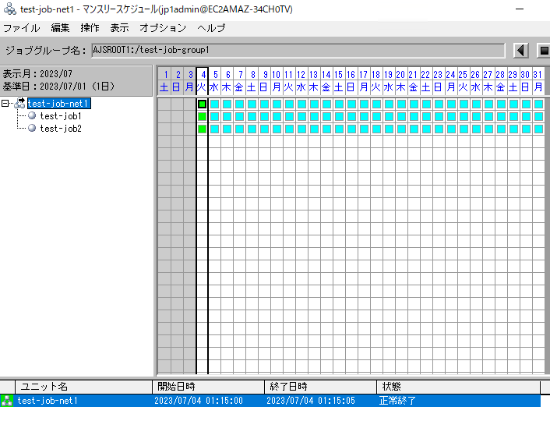Screen dimensions: 550x421
Task: Select test-job2 in the tree
Action: pyautogui.click(x=61, y=129)
